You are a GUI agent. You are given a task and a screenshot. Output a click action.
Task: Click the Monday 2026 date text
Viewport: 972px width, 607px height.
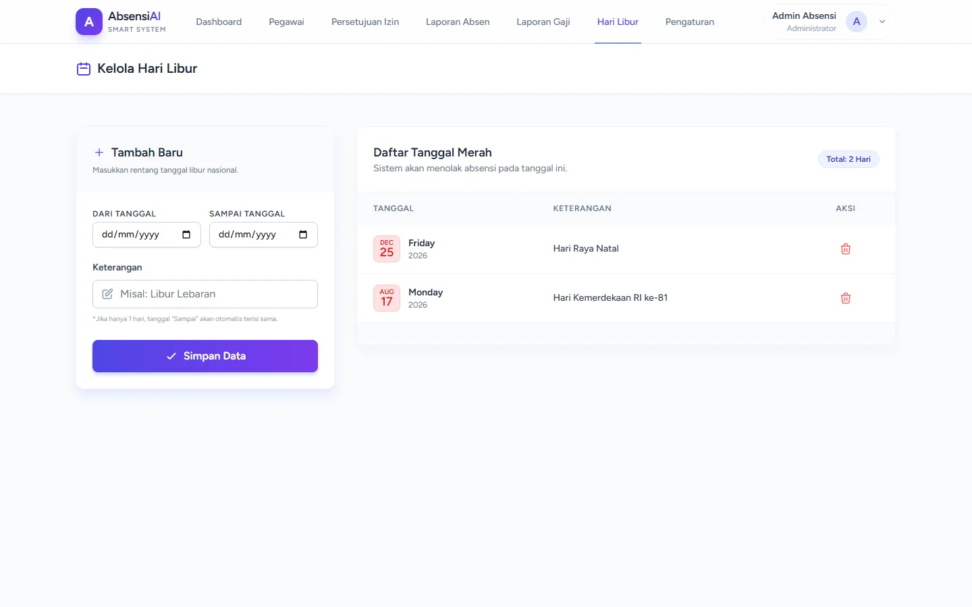pyautogui.click(x=425, y=298)
